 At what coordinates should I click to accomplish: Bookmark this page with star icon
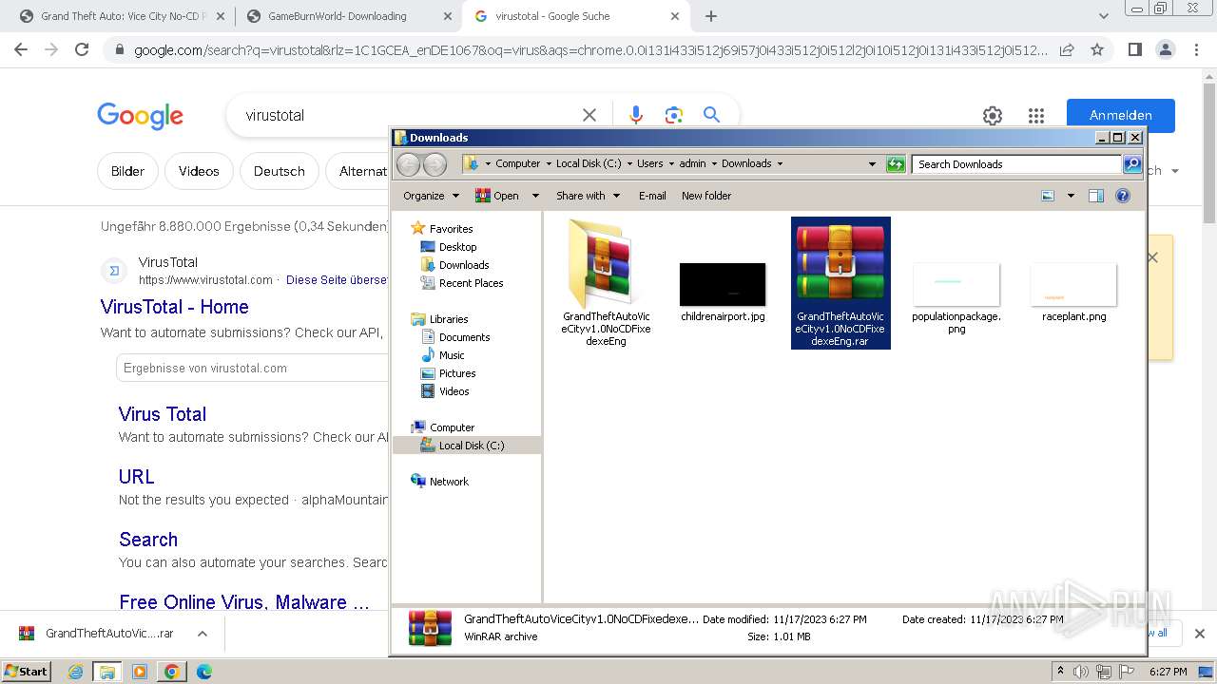pos(1097,49)
